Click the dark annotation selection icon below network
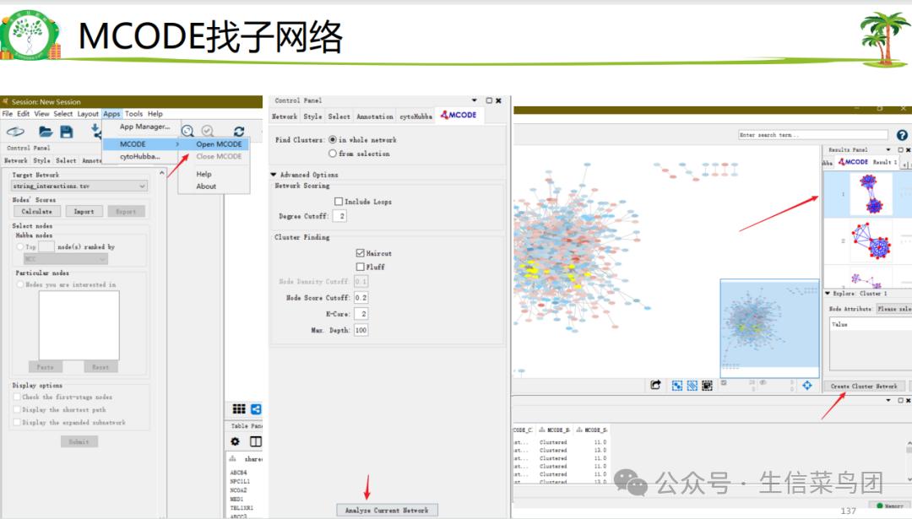This screenshot has width=912, height=519. click(x=708, y=386)
